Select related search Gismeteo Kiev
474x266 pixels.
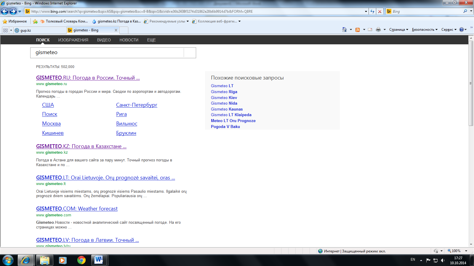click(224, 98)
